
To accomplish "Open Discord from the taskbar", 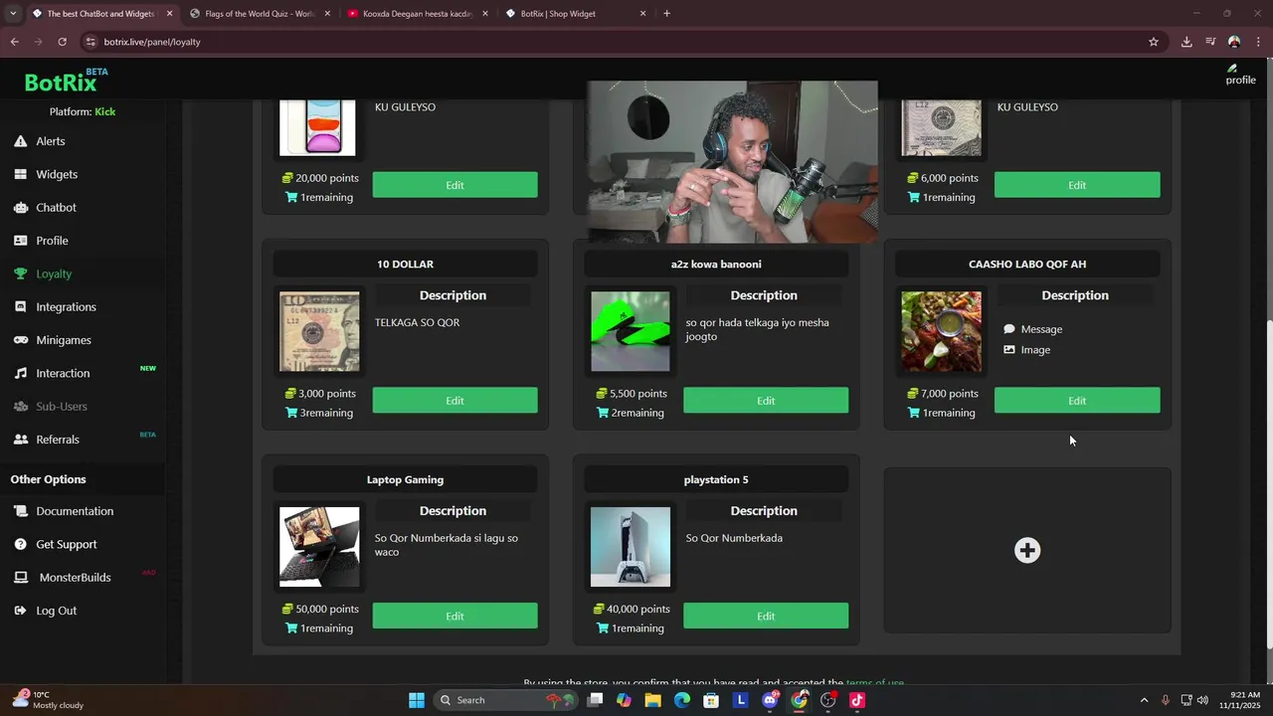I will (770, 700).
